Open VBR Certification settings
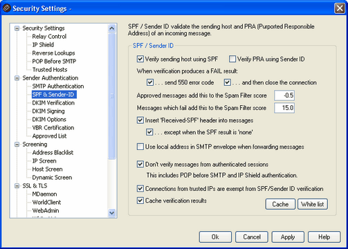Image resolution: width=348 pixels, height=249 pixels. coord(53,128)
